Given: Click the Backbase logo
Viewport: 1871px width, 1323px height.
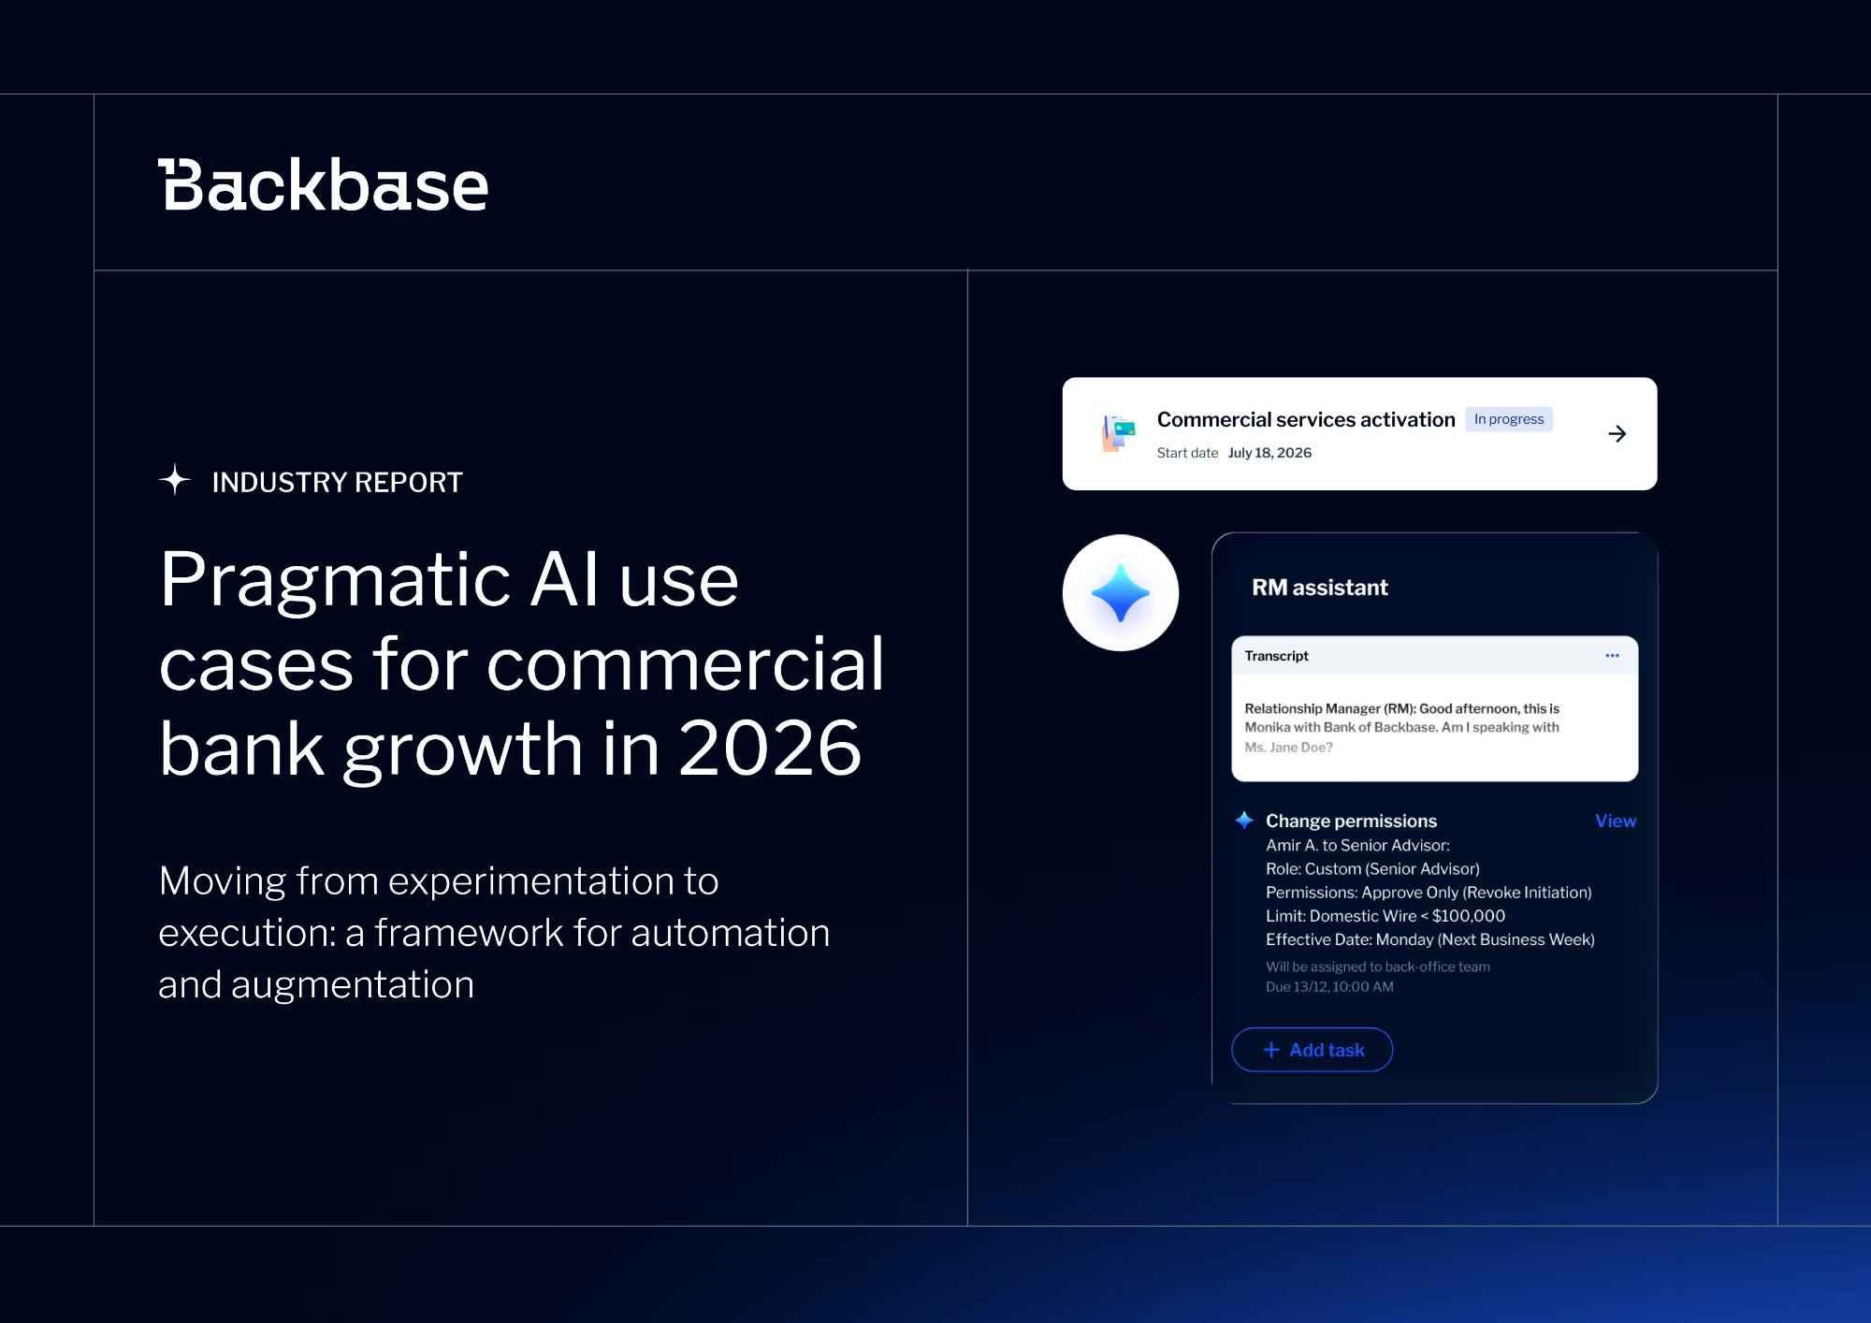Looking at the screenshot, I should 323,185.
